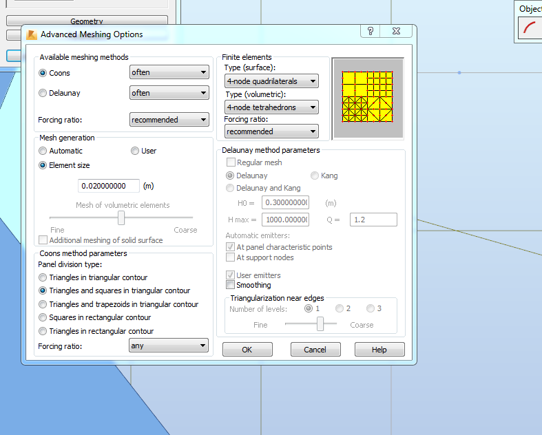Select Triangles and trapezoids in triangular contour

pyautogui.click(x=43, y=304)
